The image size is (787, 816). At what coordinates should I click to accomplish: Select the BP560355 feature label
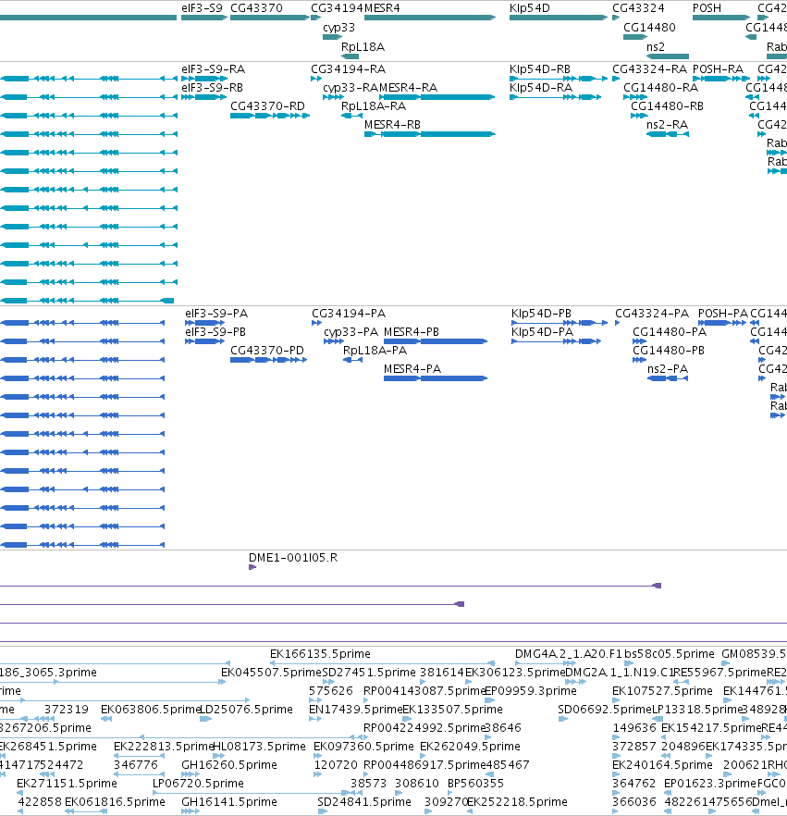click(x=476, y=784)
